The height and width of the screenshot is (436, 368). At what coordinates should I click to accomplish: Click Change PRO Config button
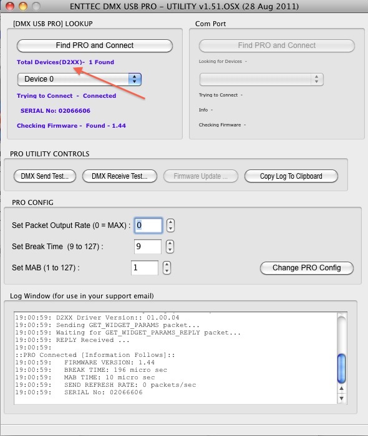(307, 268)
